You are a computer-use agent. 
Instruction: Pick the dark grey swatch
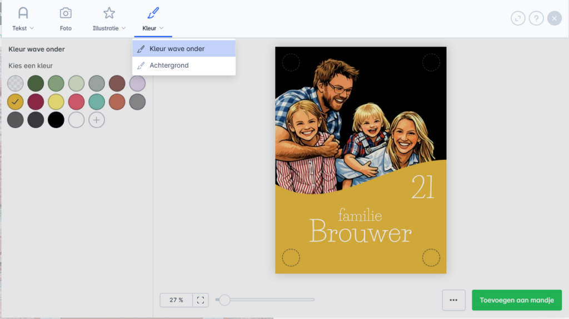15,120
